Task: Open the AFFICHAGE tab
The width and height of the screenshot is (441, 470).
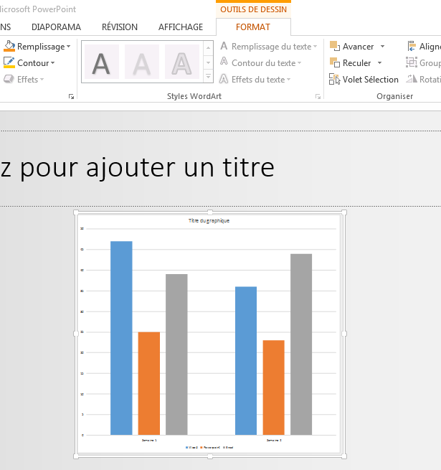Action: click(x=180, y=27)
